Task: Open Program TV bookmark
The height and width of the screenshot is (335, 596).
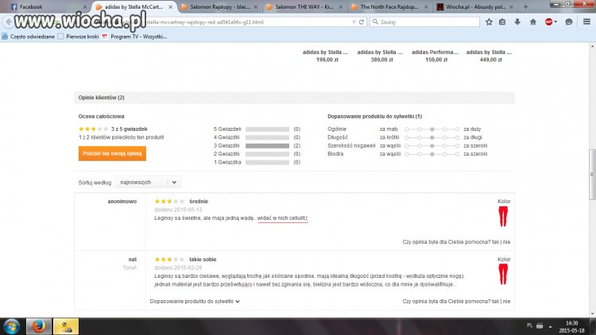Action: (134, 37)
